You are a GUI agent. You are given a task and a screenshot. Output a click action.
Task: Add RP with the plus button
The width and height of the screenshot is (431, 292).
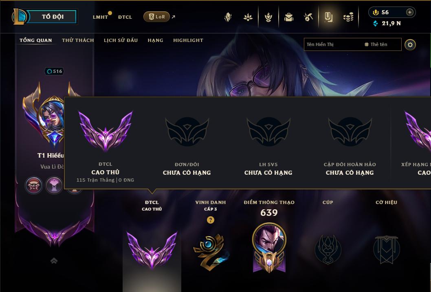(x=409, y=12)
